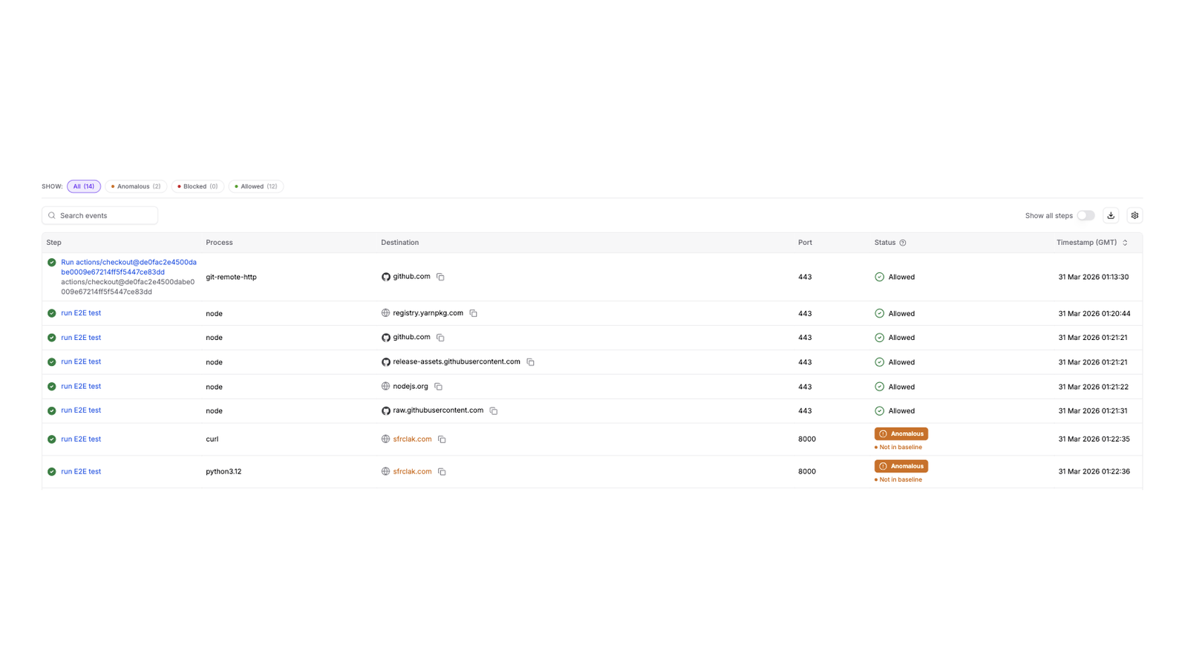Click GitHub icon beside raw.githubusercontent.com
1188x668 pixels.
click(385, 410)
